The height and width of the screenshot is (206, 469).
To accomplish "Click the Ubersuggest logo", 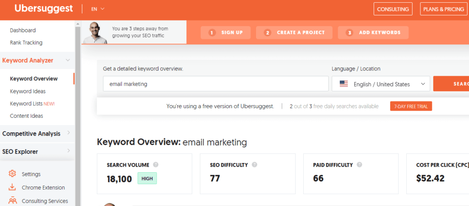I will (x=43, y=9).
